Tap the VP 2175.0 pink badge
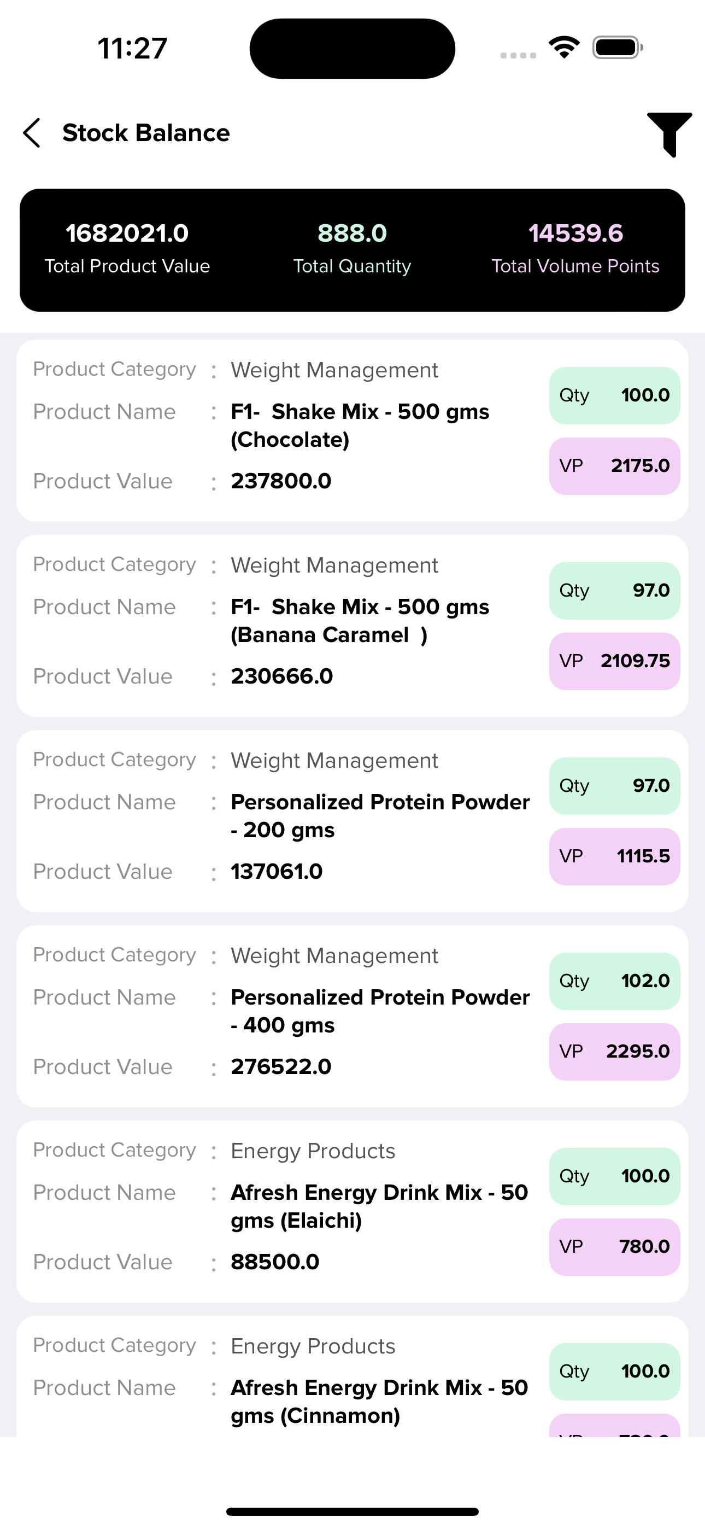 click(x=614, y=466)
